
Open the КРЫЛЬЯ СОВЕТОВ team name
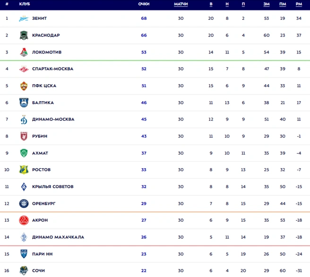[53, 187]
